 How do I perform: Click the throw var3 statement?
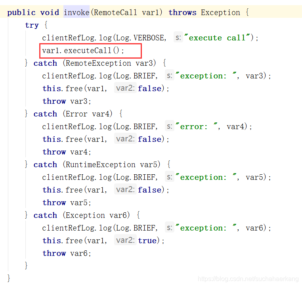67,101
